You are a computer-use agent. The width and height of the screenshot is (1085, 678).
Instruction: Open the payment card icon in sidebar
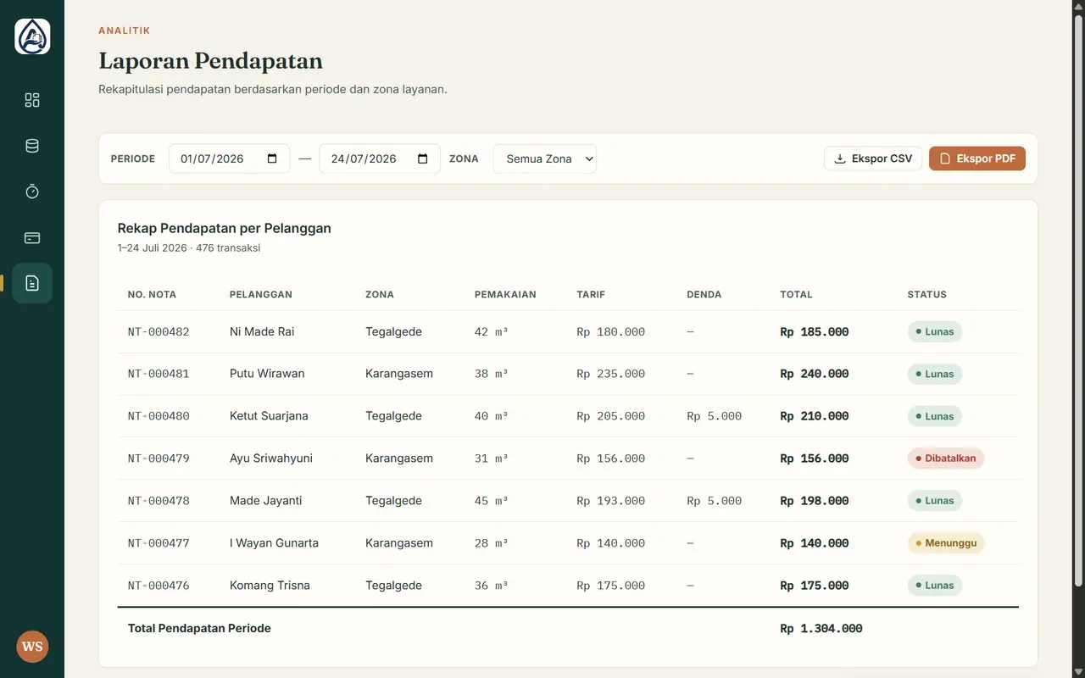pos(32,237)
